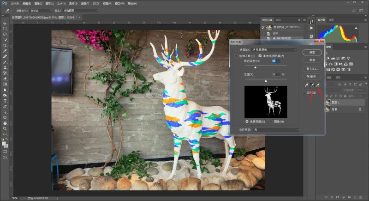Uncheck Localized Color Clusters checkbox
This screenshot has height=201, width=369.
260,56
